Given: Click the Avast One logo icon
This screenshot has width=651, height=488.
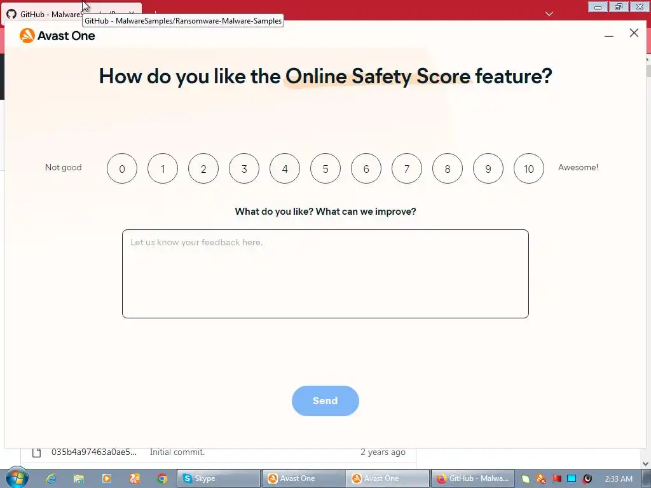Looking at the screenshot, I should (x=27, y=36).
